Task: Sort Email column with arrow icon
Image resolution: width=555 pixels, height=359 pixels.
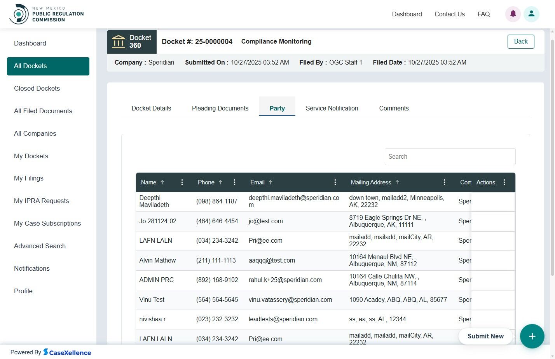Action: pyautogui.click(x=271, y=182)
